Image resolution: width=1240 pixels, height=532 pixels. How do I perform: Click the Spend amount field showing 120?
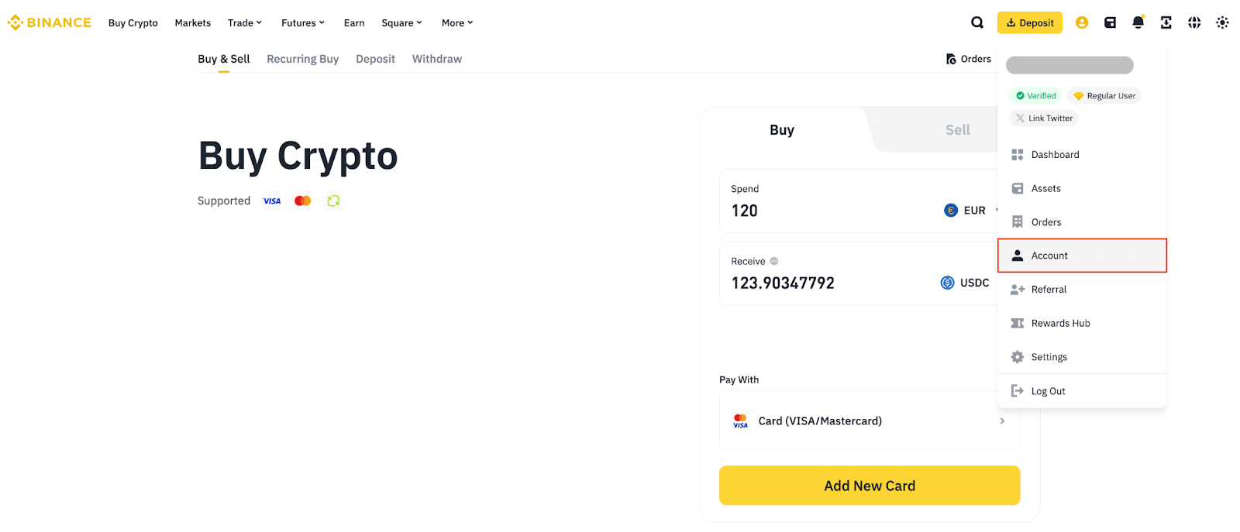[x=821, y=211]
